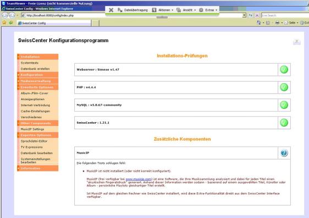Screen dimensions: 309x218
Task: Click the RSS feeds toolbar icon
Action: point(268,23)
